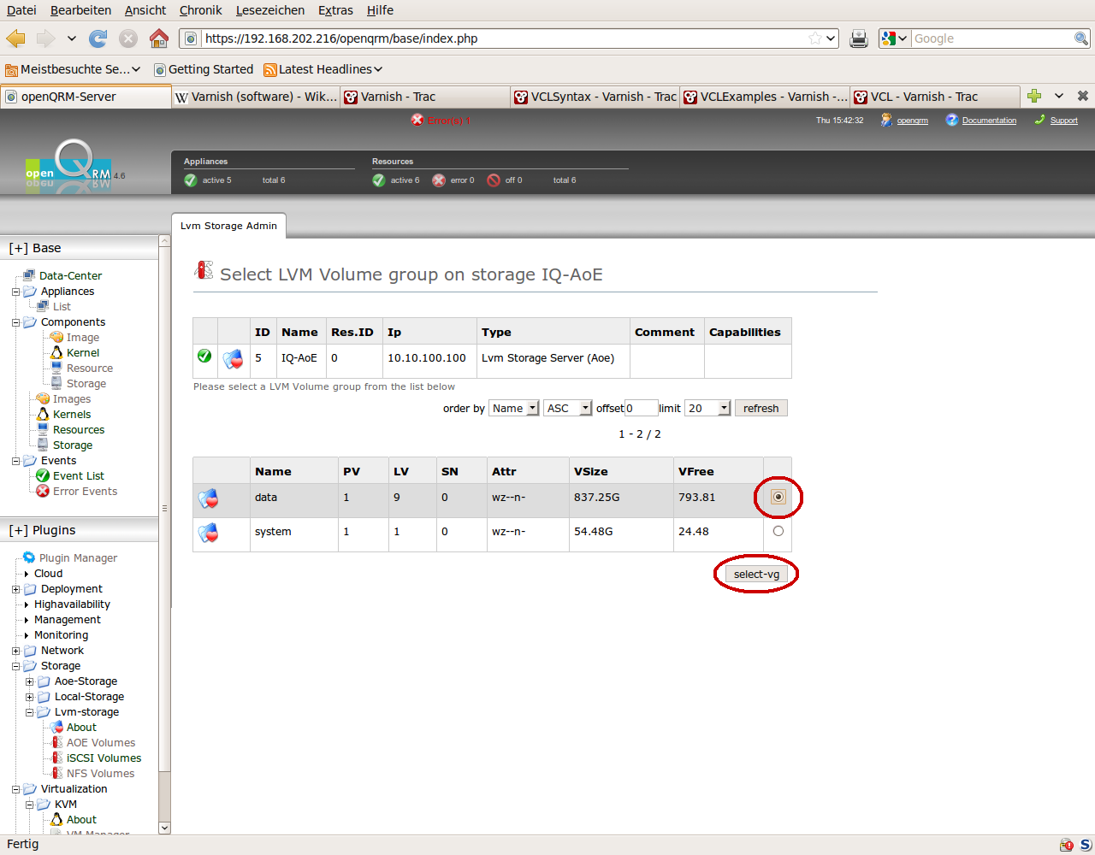The height and width of the screenshot is (855, 1095).
Task: Open new tab with plus icon
Action: click(1034, 97)
